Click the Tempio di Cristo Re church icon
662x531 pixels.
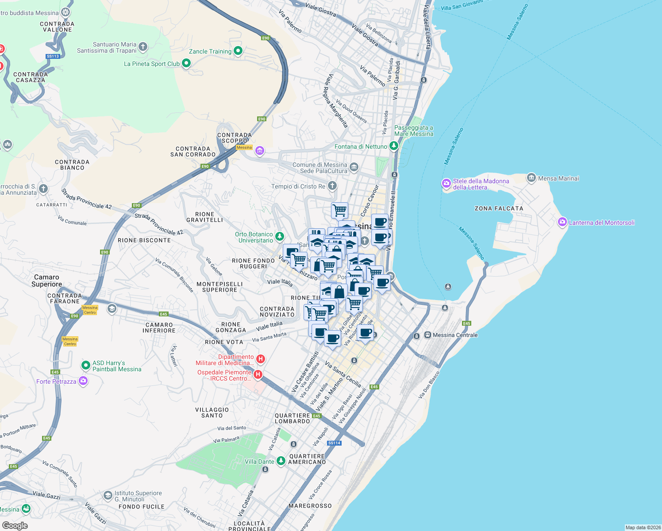tap(332, 186)
